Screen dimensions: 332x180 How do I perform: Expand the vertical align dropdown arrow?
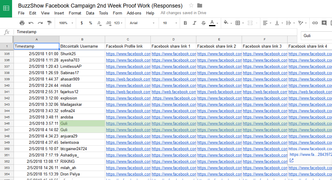282,23
